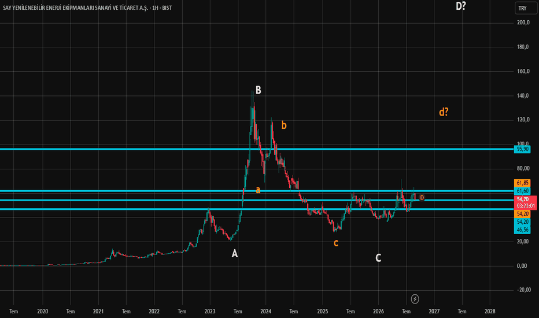The width and height of the screenshot is (539, 318).
Task: Select the white B wave label
Action: coord(258,90)
